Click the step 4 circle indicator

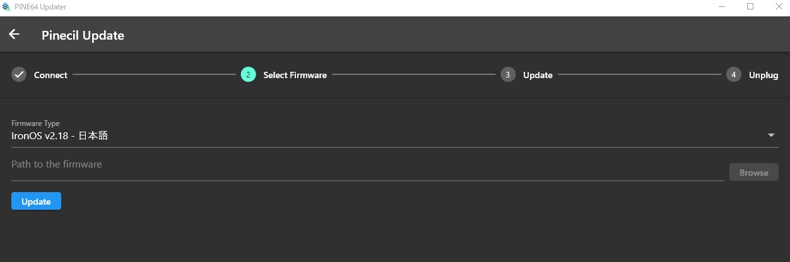tap(733, 75)
